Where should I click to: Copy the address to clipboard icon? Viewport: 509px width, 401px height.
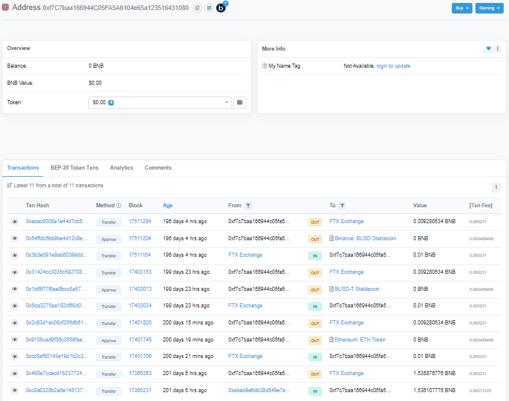(197, 8)
